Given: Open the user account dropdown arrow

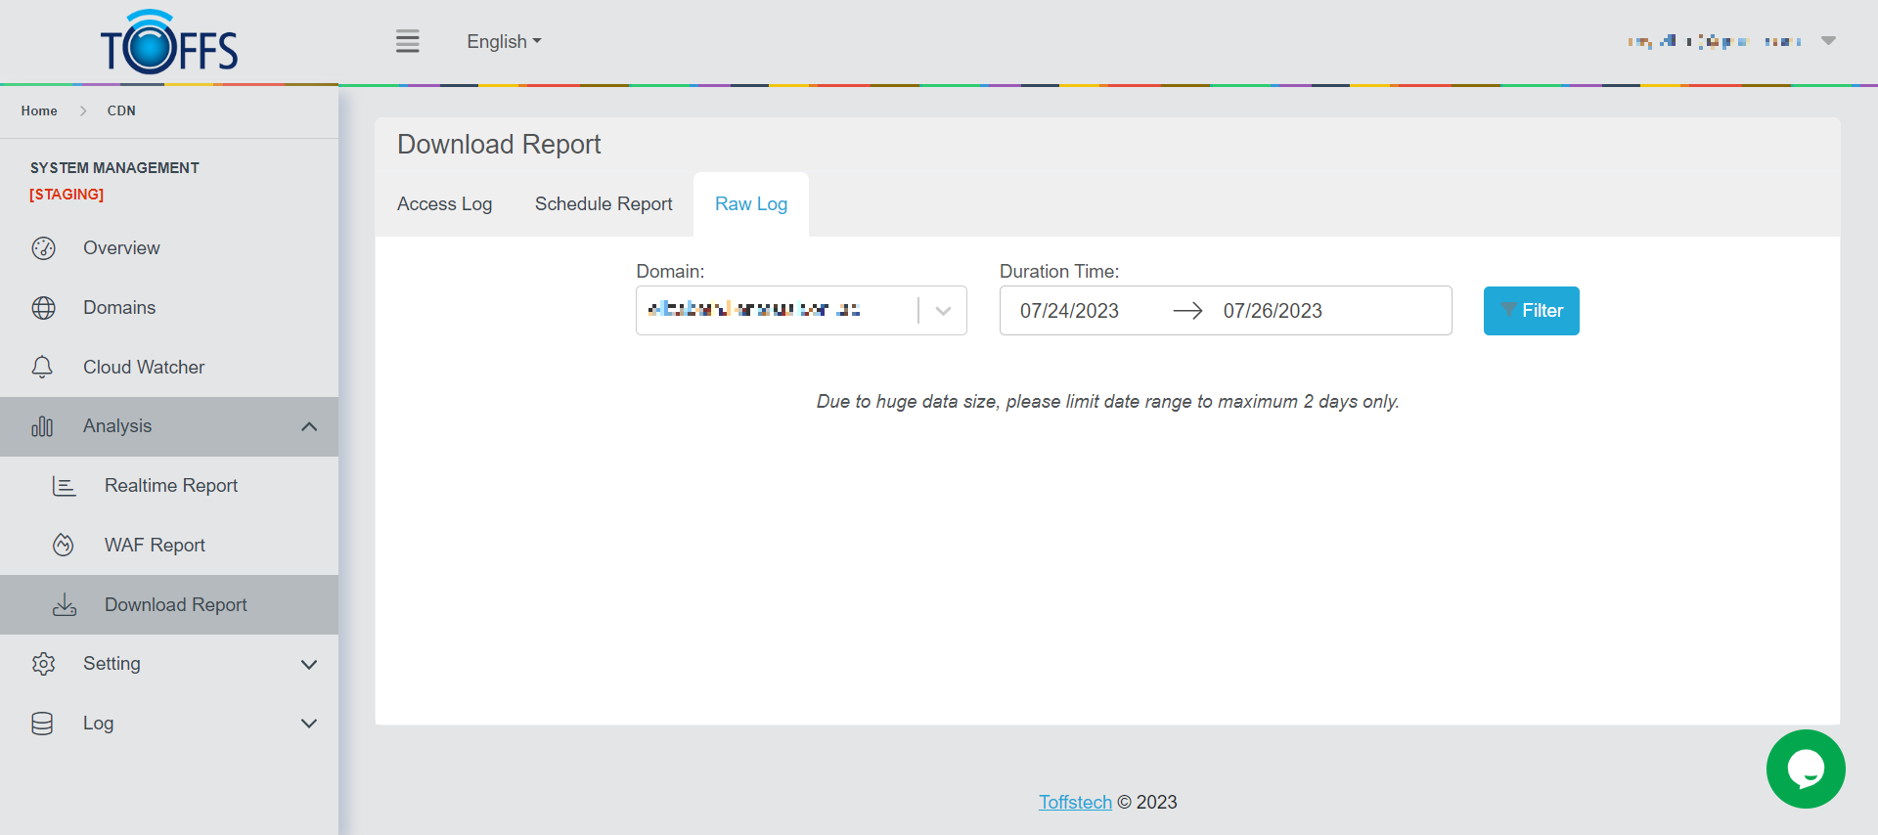Looking at the screenshot, I should pyautogui.click(x=1828, y=41).
